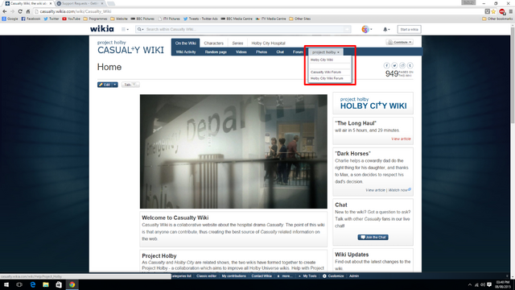Image resolution: width=515 pixels, height=290 pixels.
Task: Open the Random page link
Action: (216, 52)
